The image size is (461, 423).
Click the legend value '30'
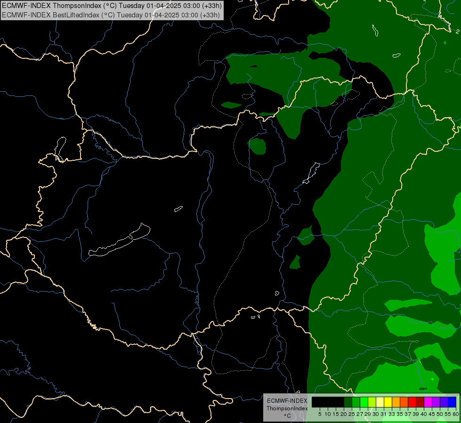pyautogui.click(x=376, y=414)
